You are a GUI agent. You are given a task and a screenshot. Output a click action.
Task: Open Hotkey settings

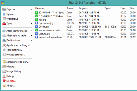(16, 55)
